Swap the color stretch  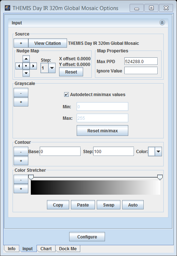point(109,205)
